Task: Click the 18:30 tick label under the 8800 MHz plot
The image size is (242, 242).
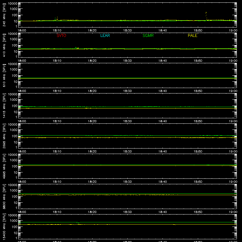Action: point(127,212)
